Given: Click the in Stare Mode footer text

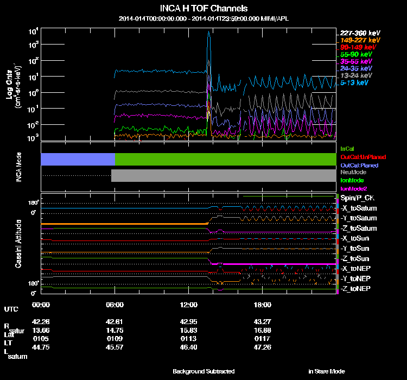Looking at the screenshot, I should 326,371.
